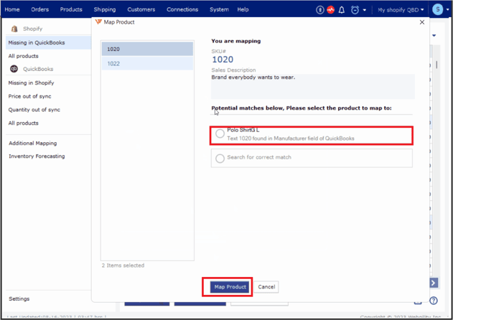Click the Cancel button
481x320 pixels.
pos(266,287)
